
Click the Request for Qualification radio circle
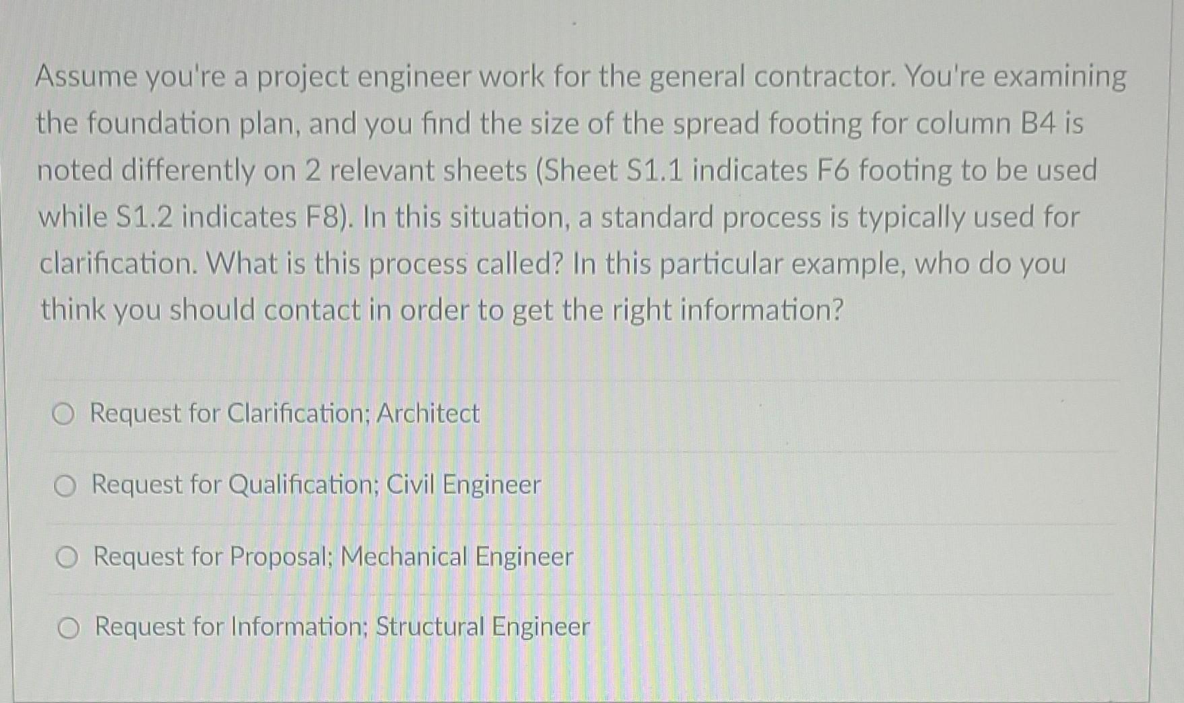[x=67, y=486]
